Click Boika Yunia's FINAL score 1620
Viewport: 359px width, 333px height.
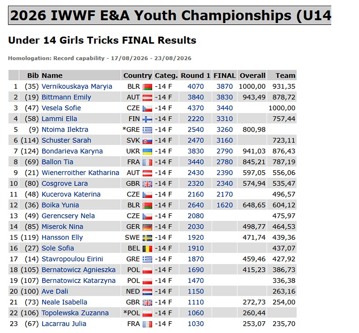pos(225,205)
